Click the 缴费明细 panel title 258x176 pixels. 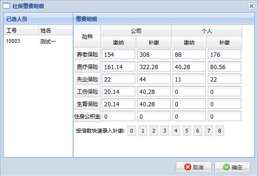(86, 19)
